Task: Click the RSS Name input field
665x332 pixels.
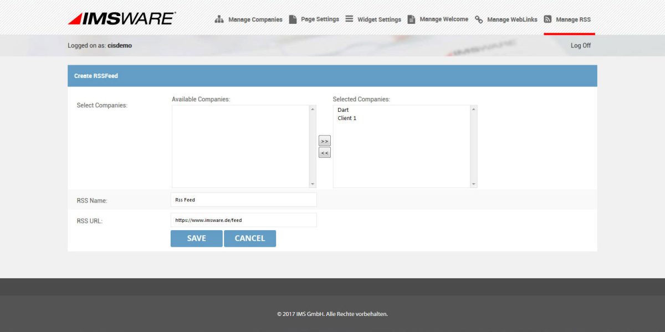Action: point(244,199)
